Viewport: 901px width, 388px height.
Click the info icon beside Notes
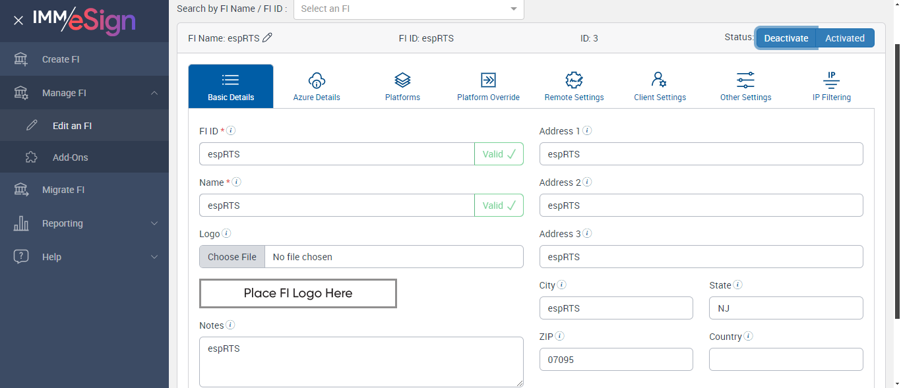(230, 325)
